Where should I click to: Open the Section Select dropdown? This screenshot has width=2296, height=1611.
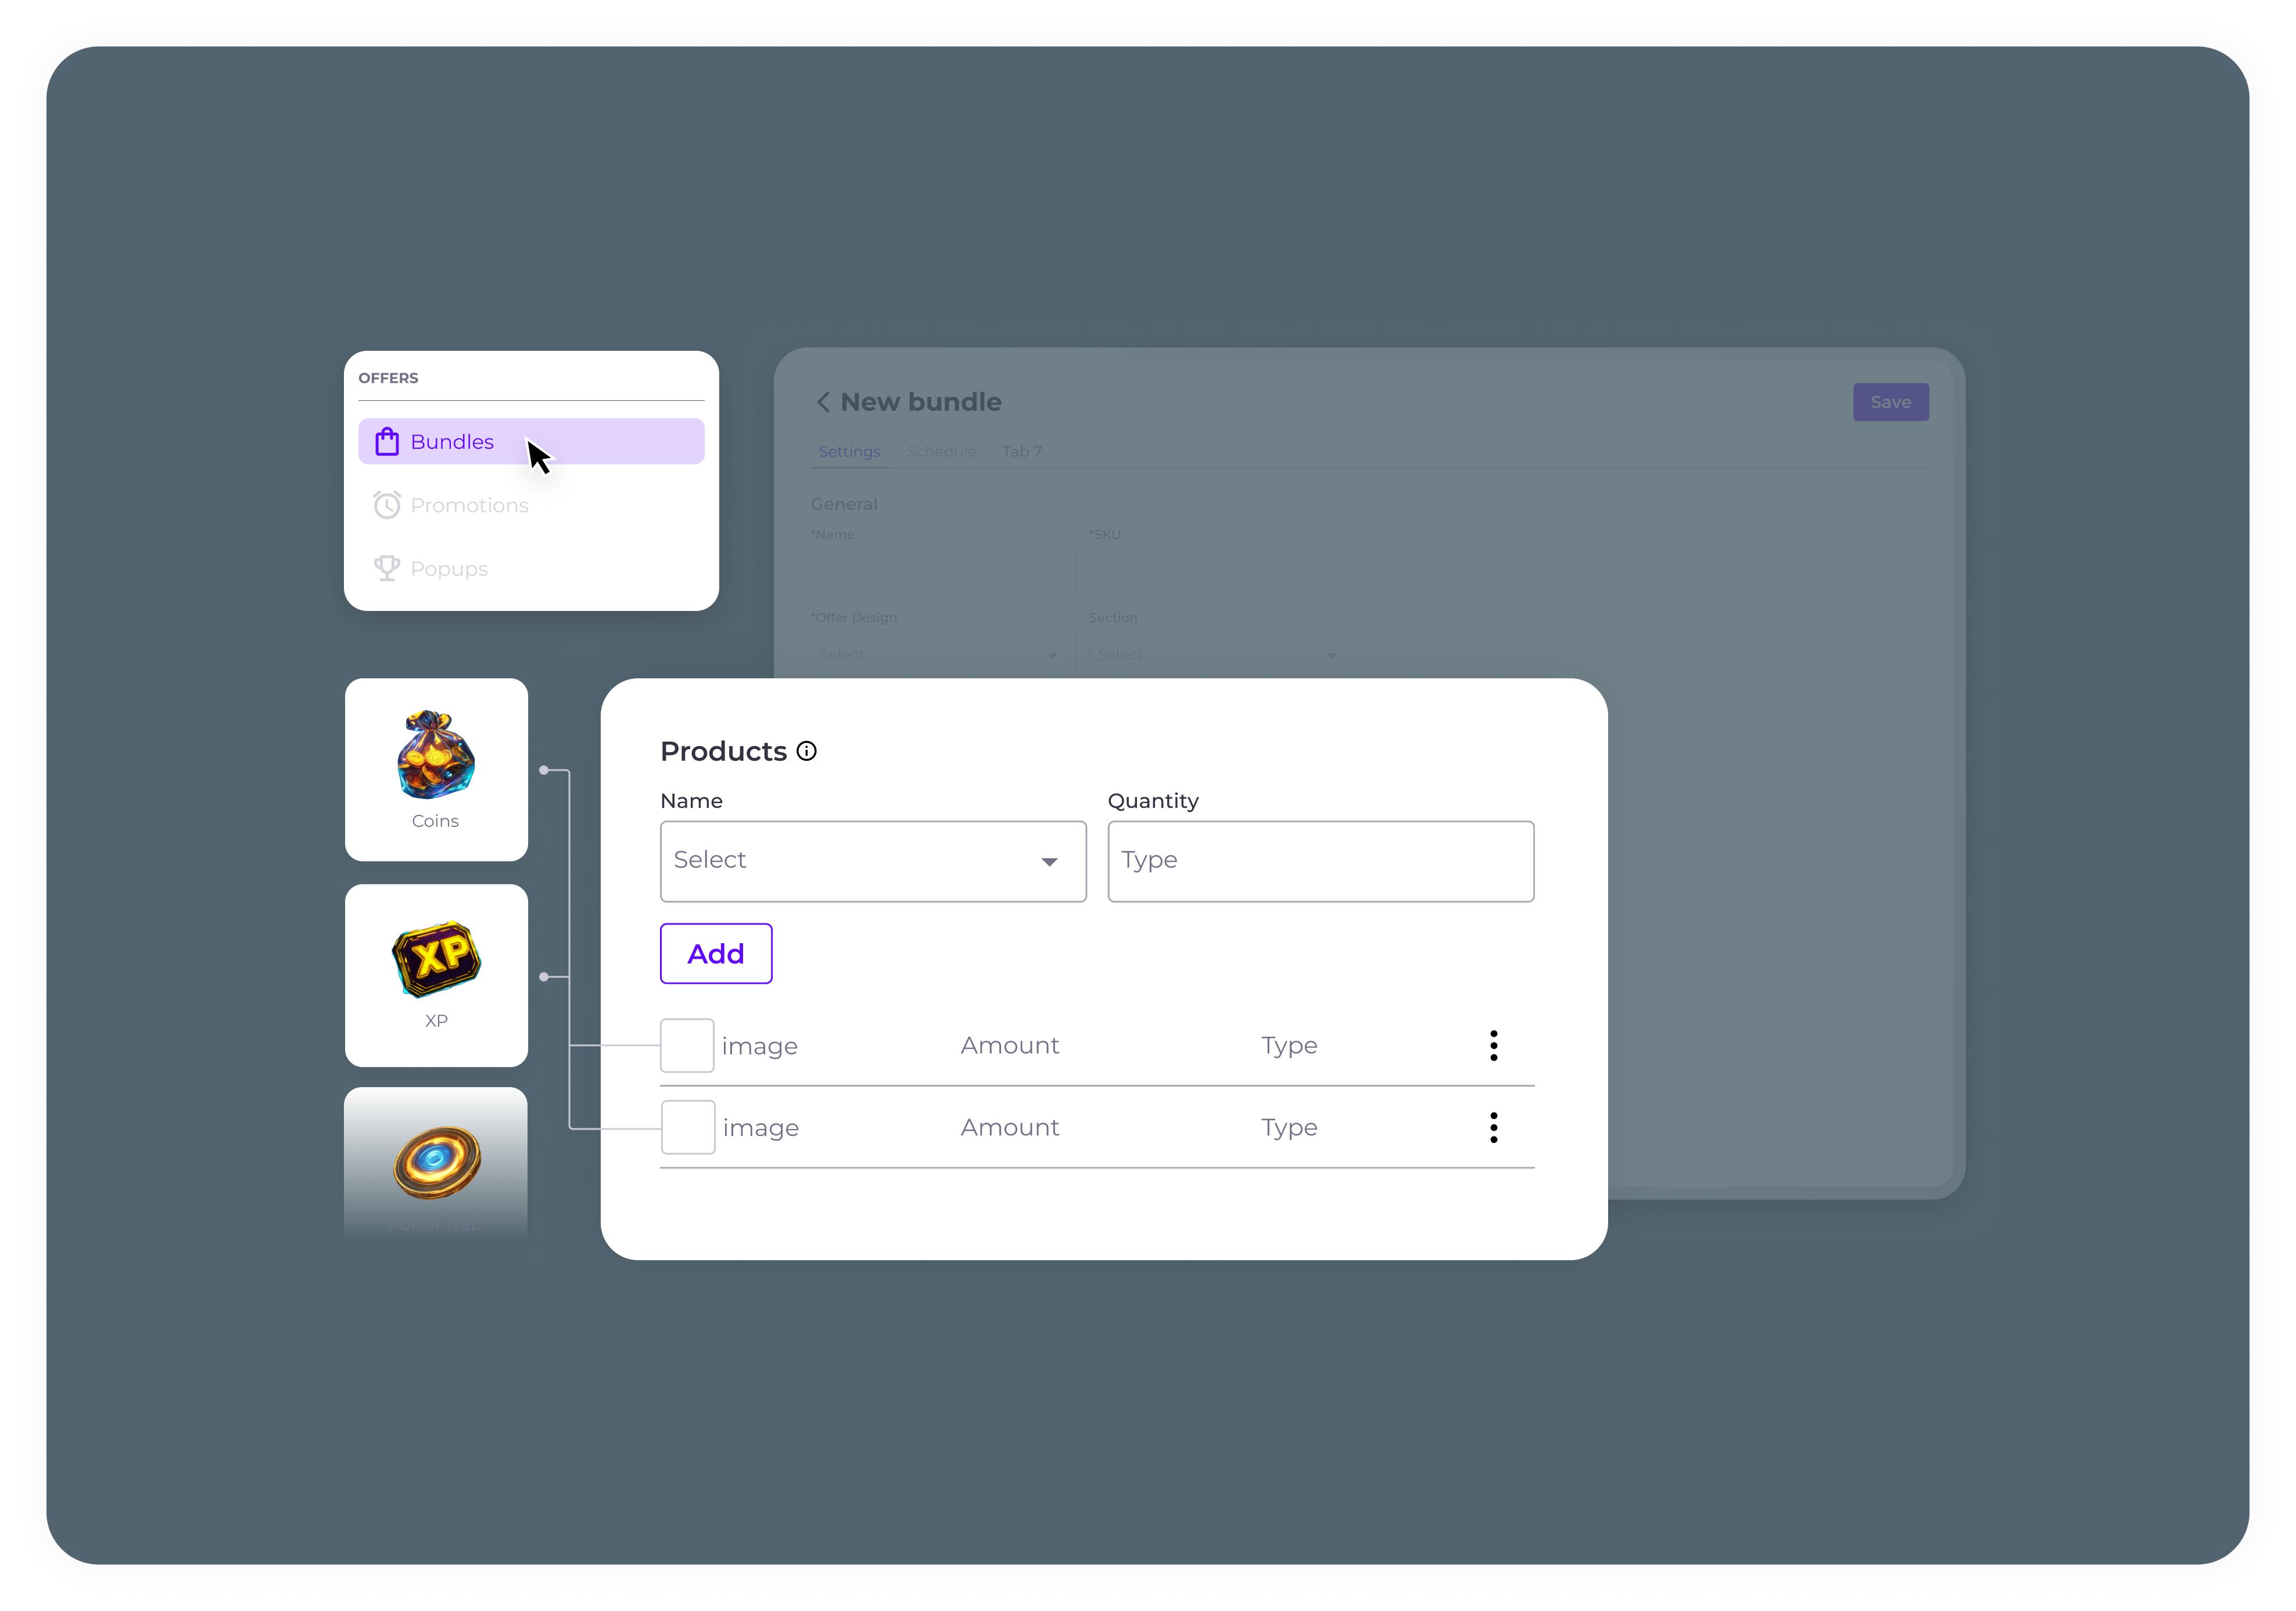1220,655
